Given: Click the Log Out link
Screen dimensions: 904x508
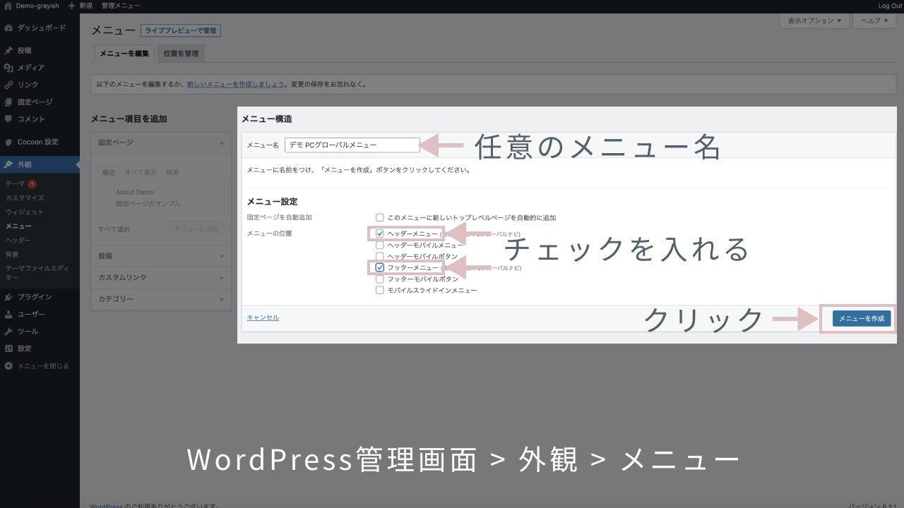Looking at the screenshot, I should click(890, 6).
